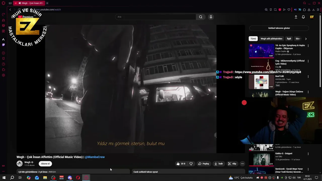Viewport: 322px width, 181px height.
Task: Open Wegh channel avatar
Action: [20, 164]
